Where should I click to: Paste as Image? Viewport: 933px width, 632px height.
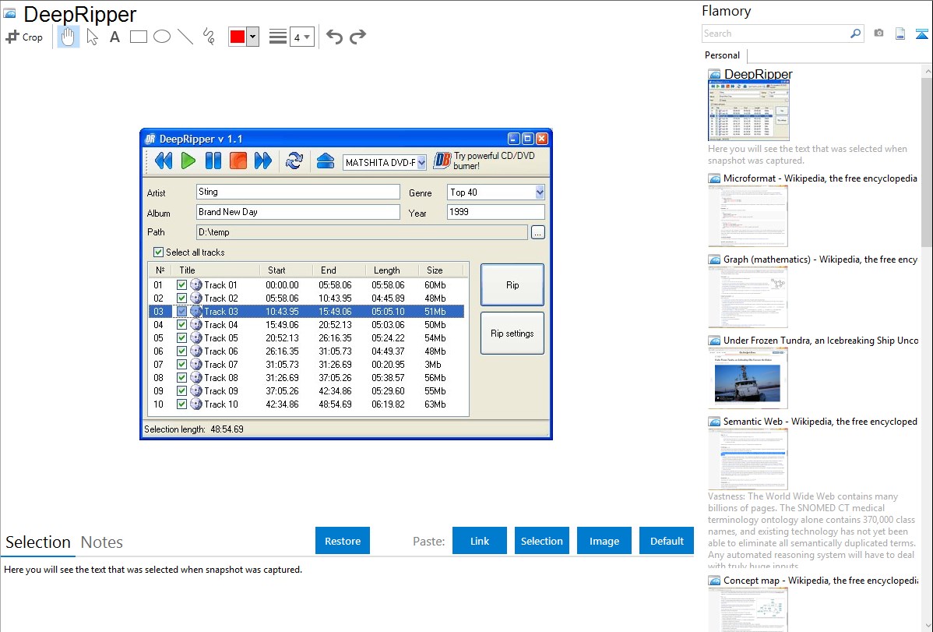point(604,541)
